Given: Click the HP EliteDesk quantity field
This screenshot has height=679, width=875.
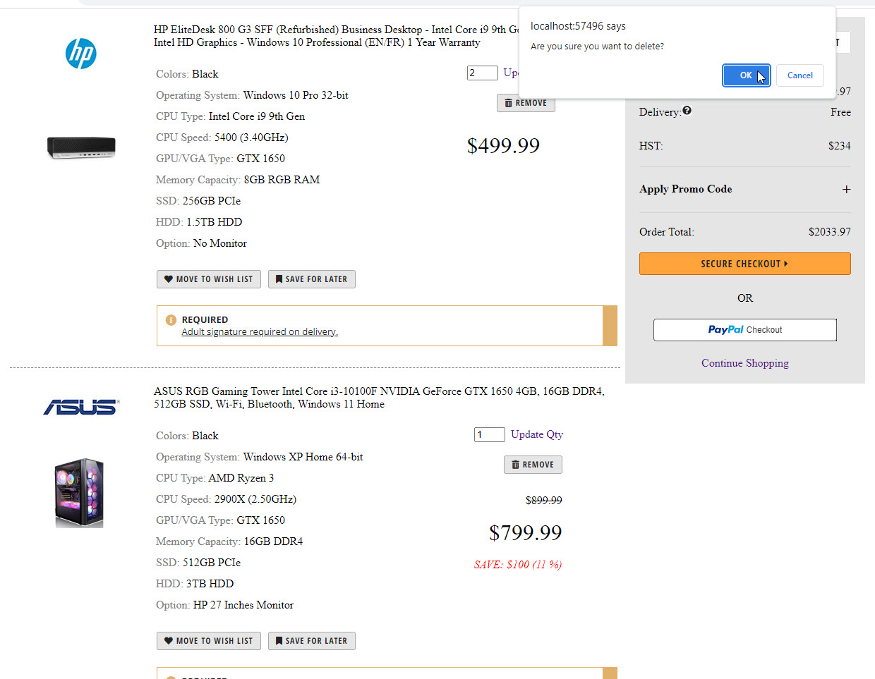Looking at the screenshot, I should click(x=482, y=73).
